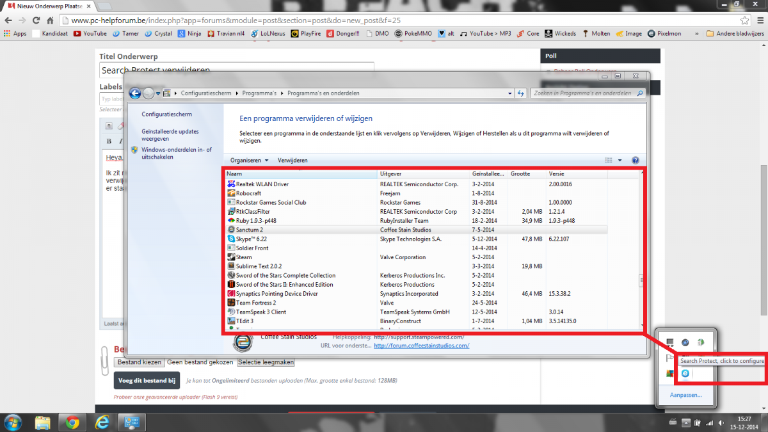Open the PokeMMO bookmark
Screen dimensions: 768x432
pyautogui.click(x=413, y=33)
